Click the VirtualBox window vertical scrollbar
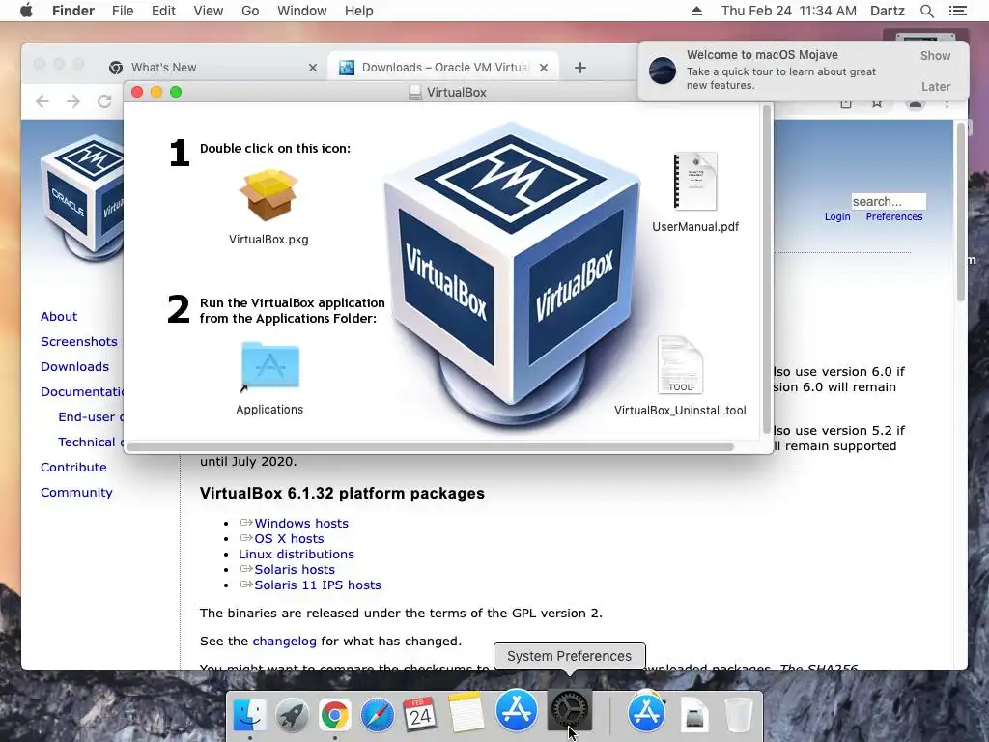The width and height of the screenshot is (989, 742). pyautogui.click(x=767, y=271)
